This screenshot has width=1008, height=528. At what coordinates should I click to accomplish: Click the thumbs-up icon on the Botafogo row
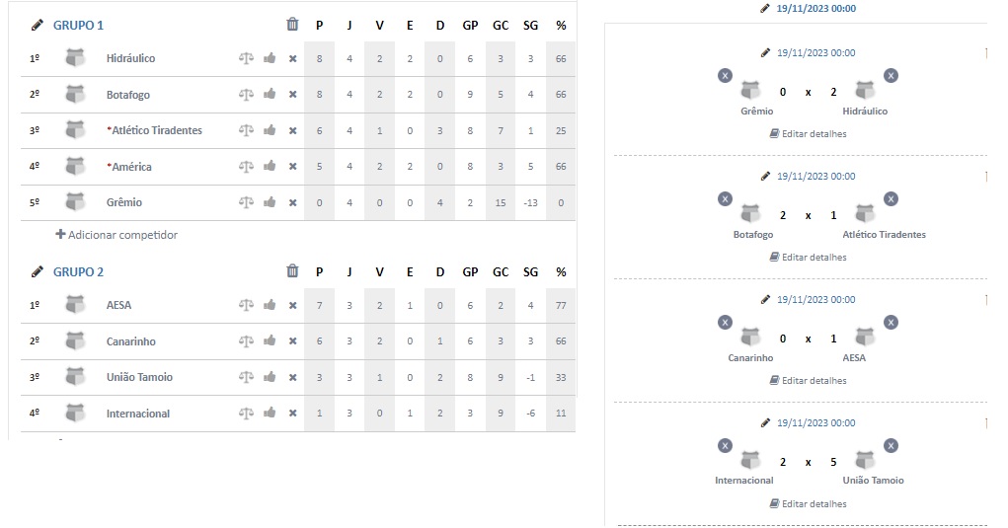coord(270,94)
